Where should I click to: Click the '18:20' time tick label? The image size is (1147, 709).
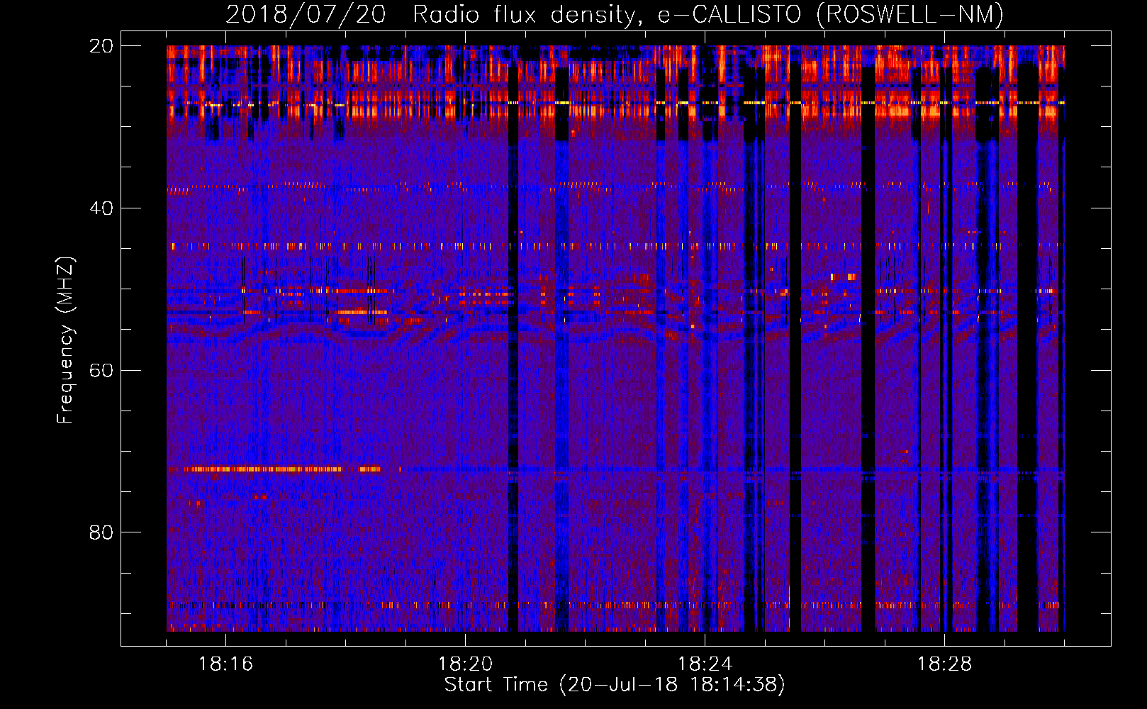(465, 664)
